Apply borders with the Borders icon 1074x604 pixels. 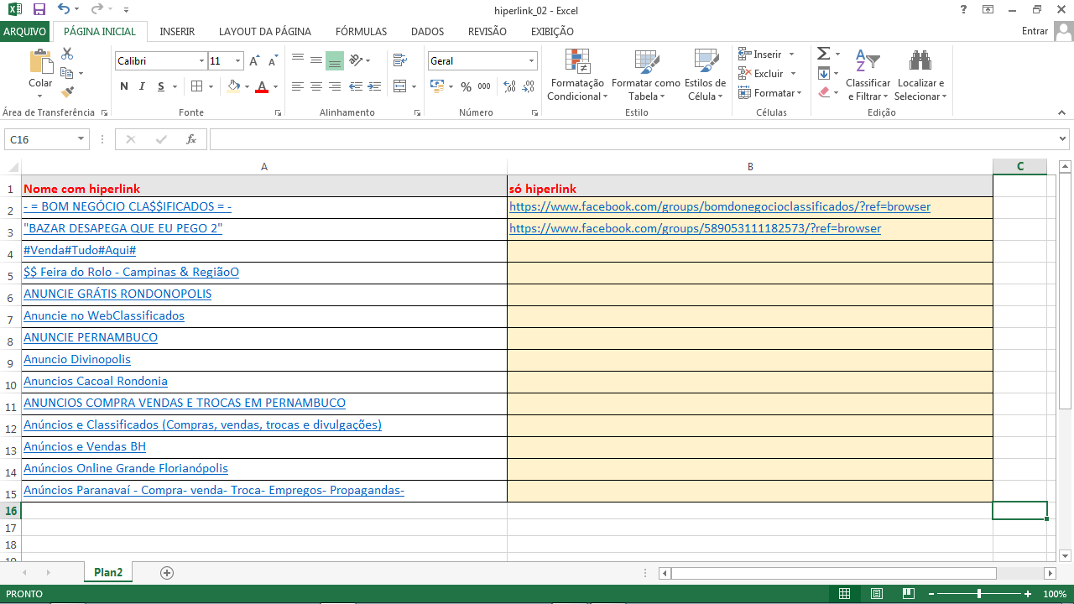(197, 86)
